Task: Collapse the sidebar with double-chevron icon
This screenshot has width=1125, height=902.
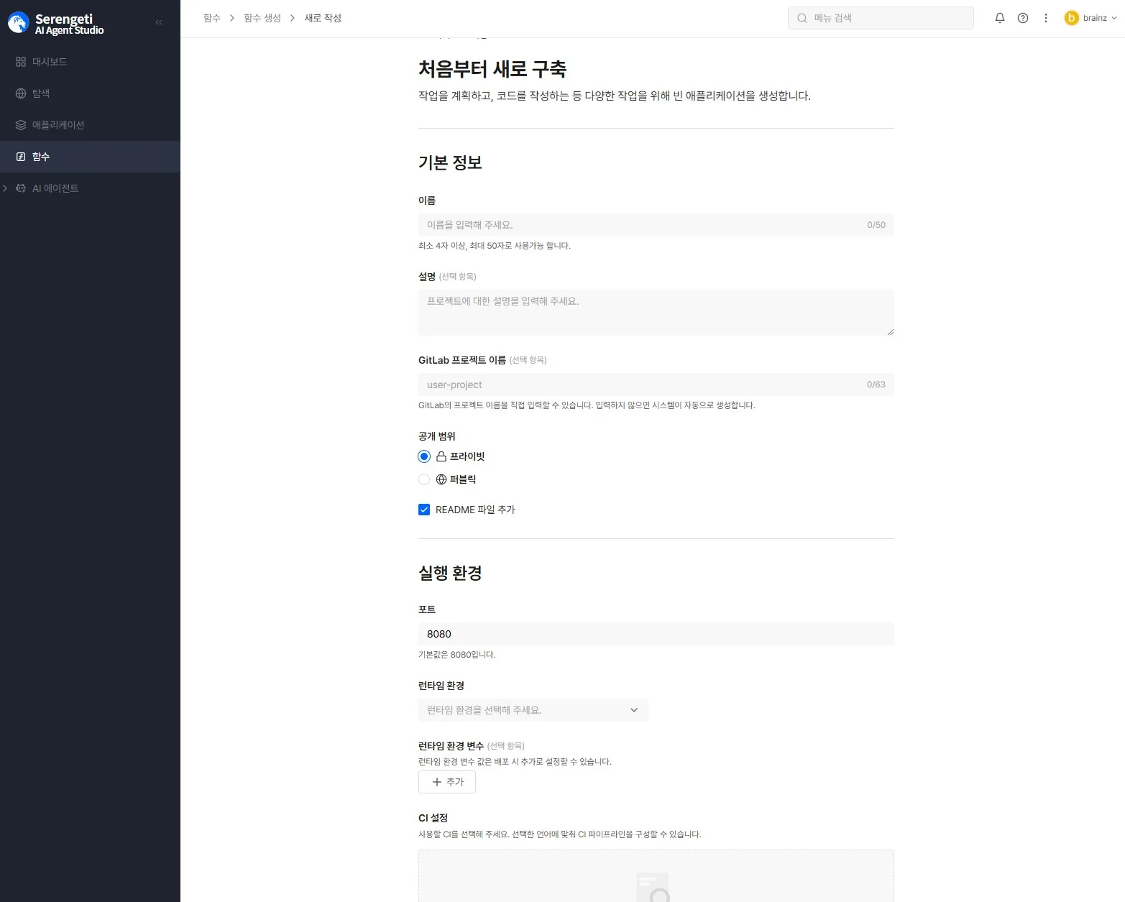Action: 159,22
